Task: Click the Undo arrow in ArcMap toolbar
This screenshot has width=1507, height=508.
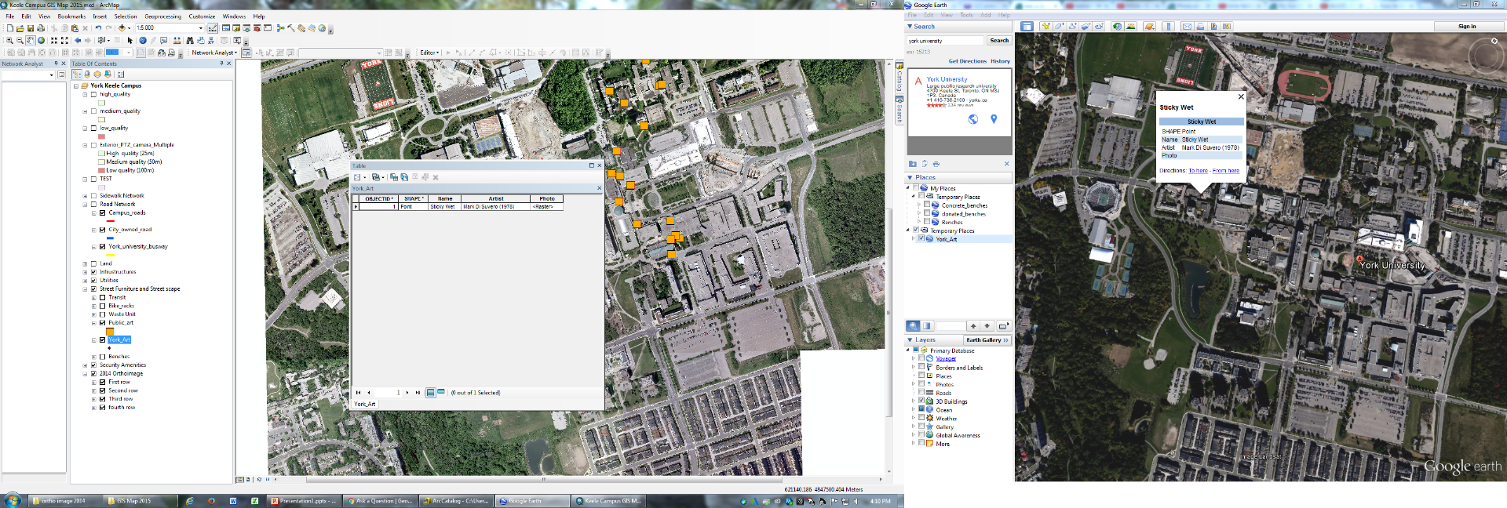Action: pyautogui.click(x=98, y=28)
